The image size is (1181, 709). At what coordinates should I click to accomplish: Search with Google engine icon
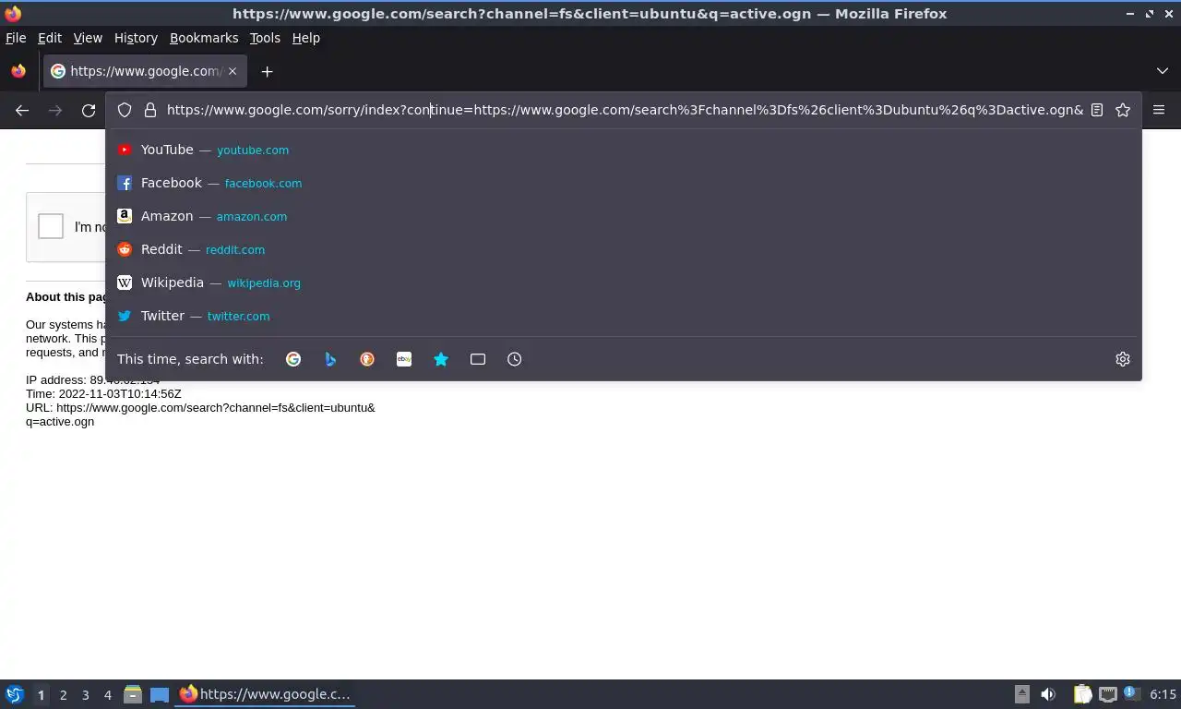pos(293,359)
